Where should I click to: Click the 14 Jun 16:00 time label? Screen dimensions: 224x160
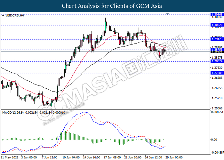tap(92, 157)
